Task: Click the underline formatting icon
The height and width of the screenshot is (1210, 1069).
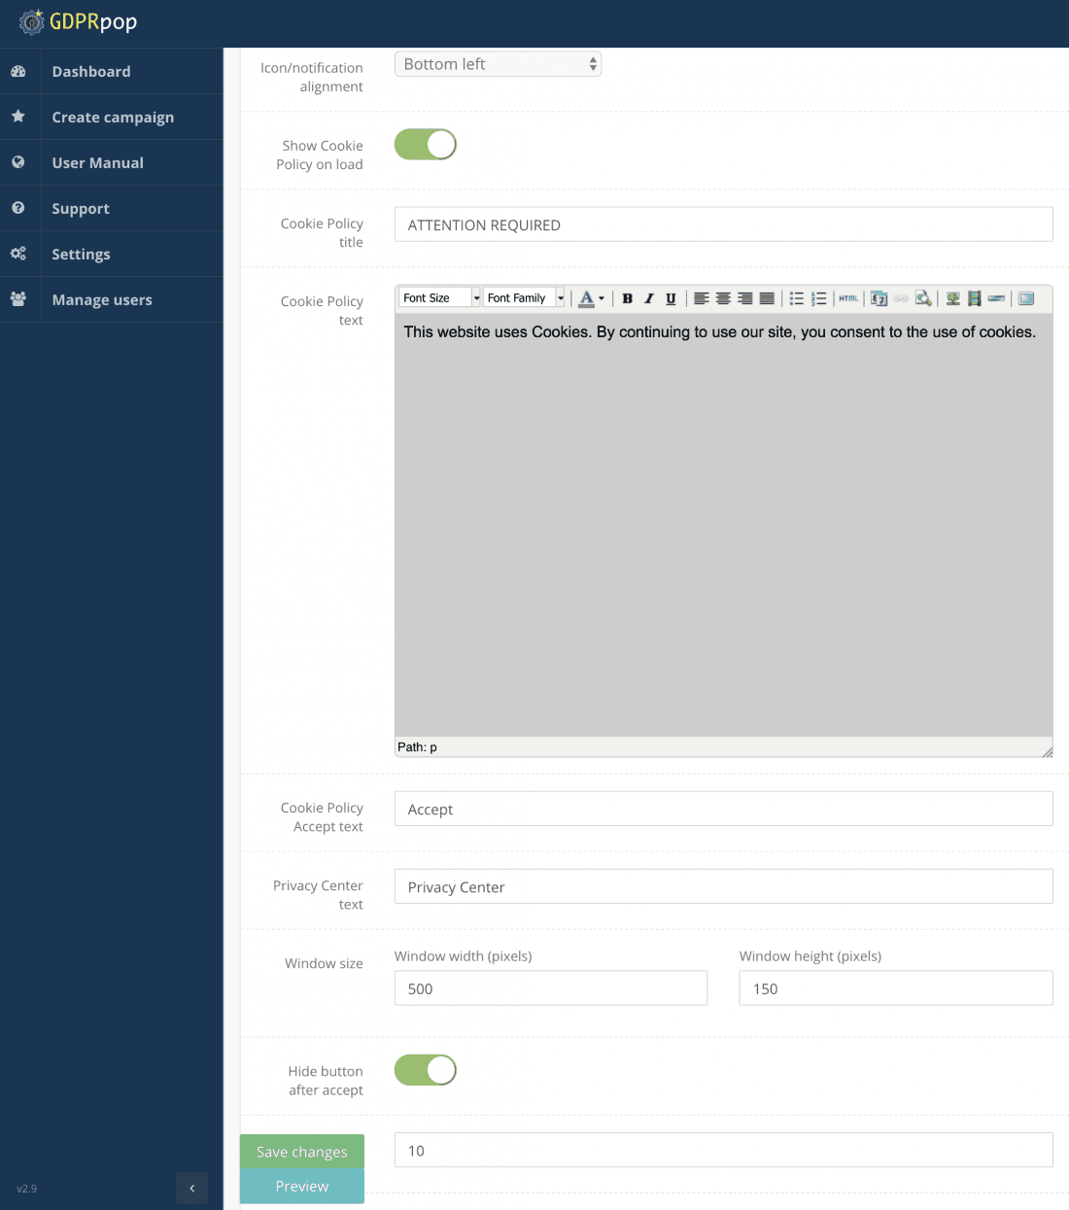Action: (x=671, y=298)
